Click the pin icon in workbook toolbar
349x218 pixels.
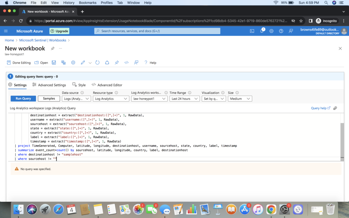click(x=117, y=63)
